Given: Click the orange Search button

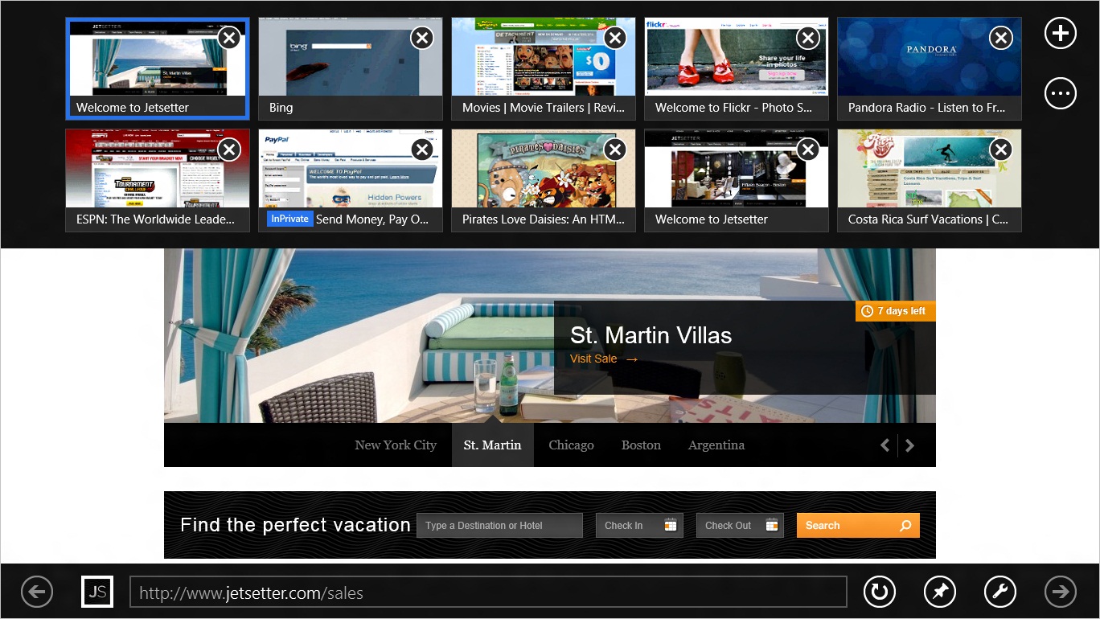Looking at the screenshot, I should coord(857,525).
